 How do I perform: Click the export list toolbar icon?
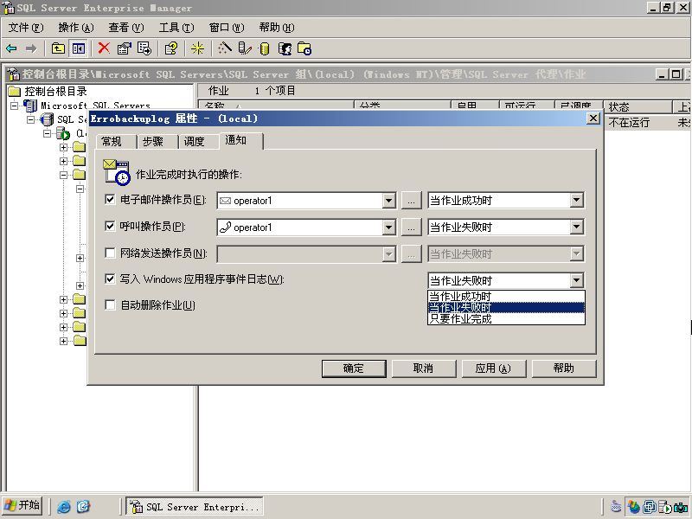(144, 48)
